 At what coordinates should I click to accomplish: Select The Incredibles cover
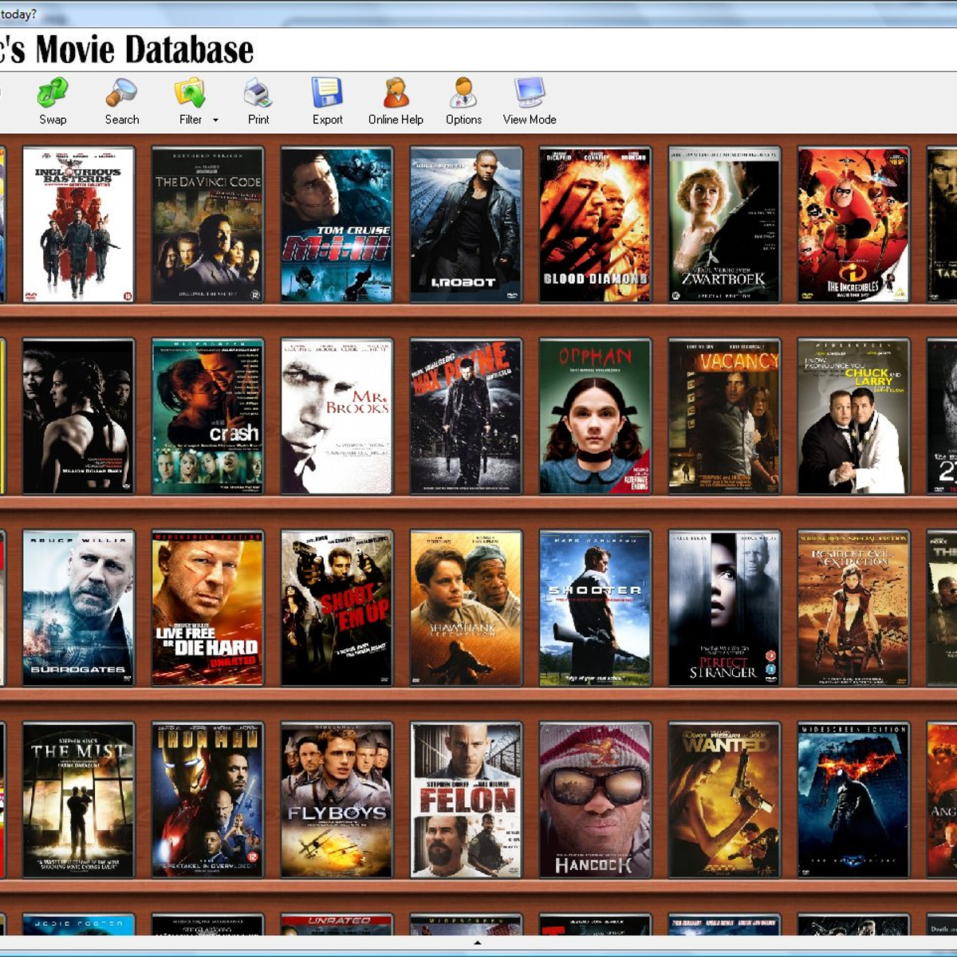coord(853,225)
